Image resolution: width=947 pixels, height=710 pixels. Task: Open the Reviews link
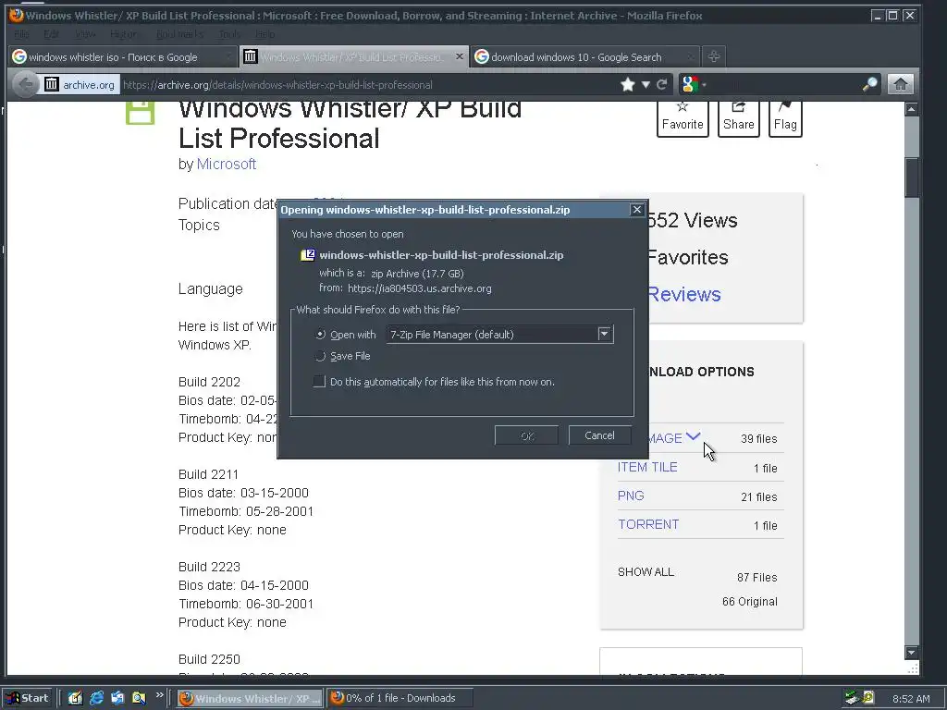(684, 294)
